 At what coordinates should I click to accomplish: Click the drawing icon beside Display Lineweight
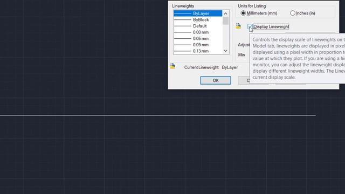coord(238,26)
